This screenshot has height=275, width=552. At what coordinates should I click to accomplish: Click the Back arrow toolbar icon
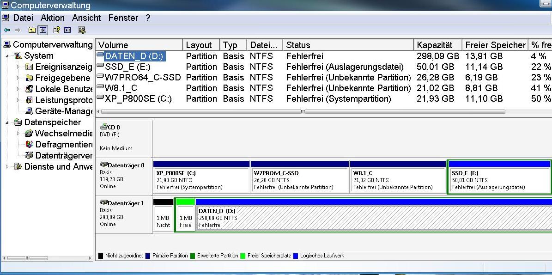pyautogui.click(x=6, y=31)
